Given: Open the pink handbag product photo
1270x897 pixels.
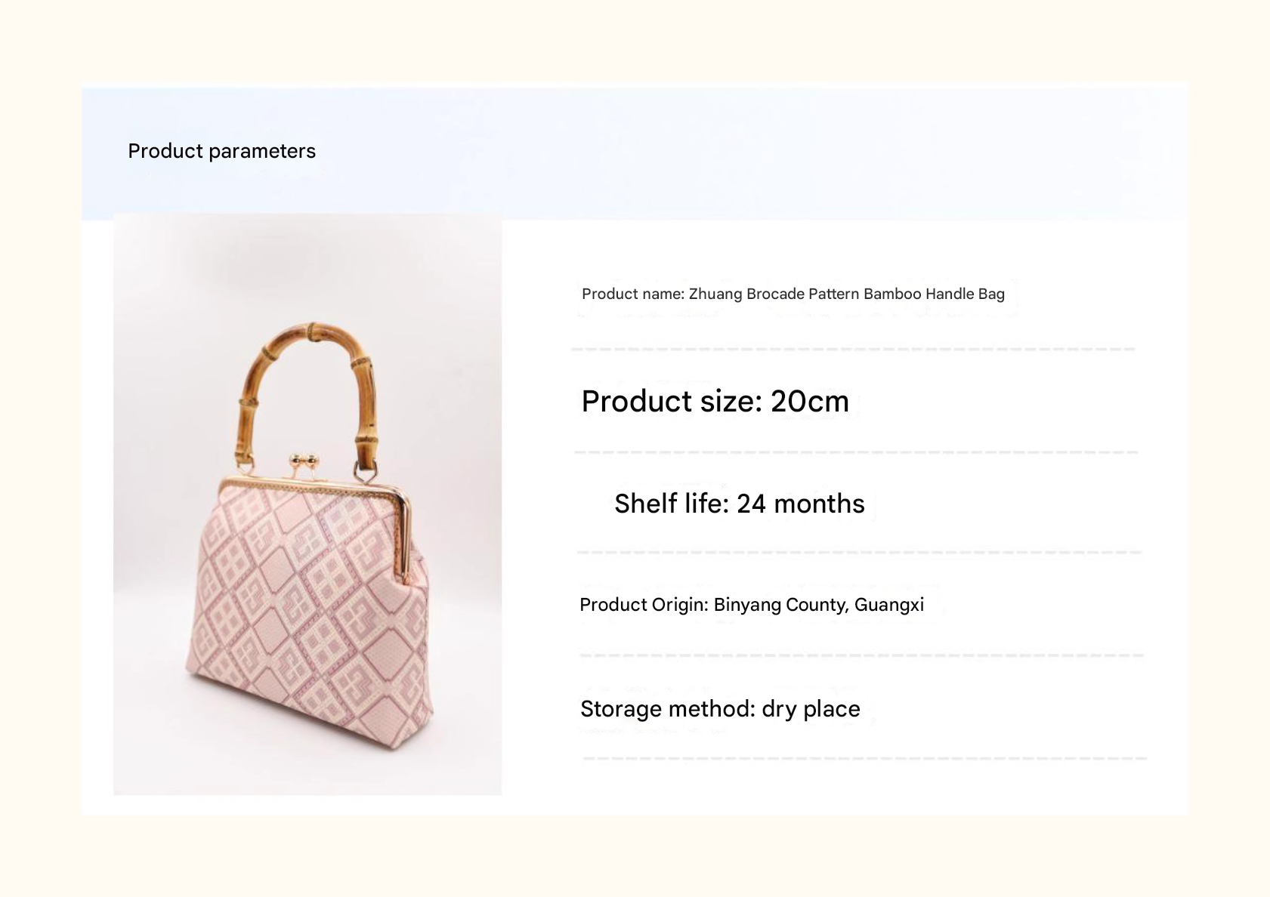Looking at the screenshot, I should [307, 504].
